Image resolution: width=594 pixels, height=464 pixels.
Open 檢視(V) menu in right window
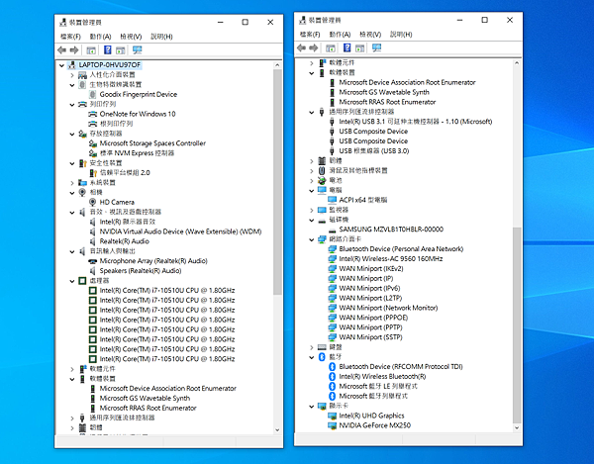point(370,34)
